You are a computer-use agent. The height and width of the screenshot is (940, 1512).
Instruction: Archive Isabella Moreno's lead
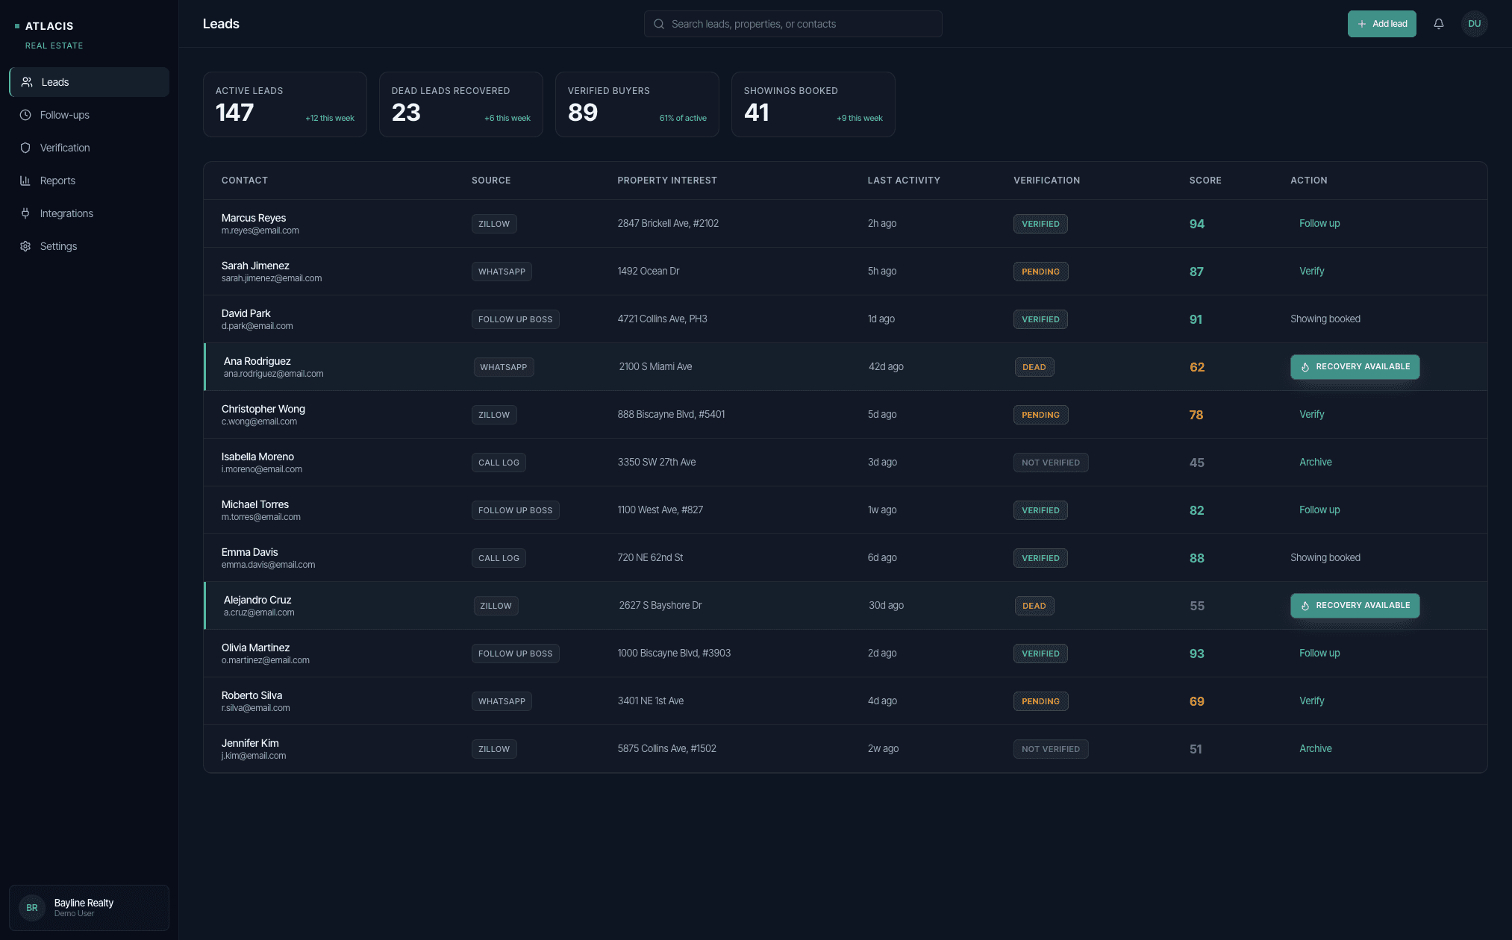pyautogui.click(x=1316, y=462)
